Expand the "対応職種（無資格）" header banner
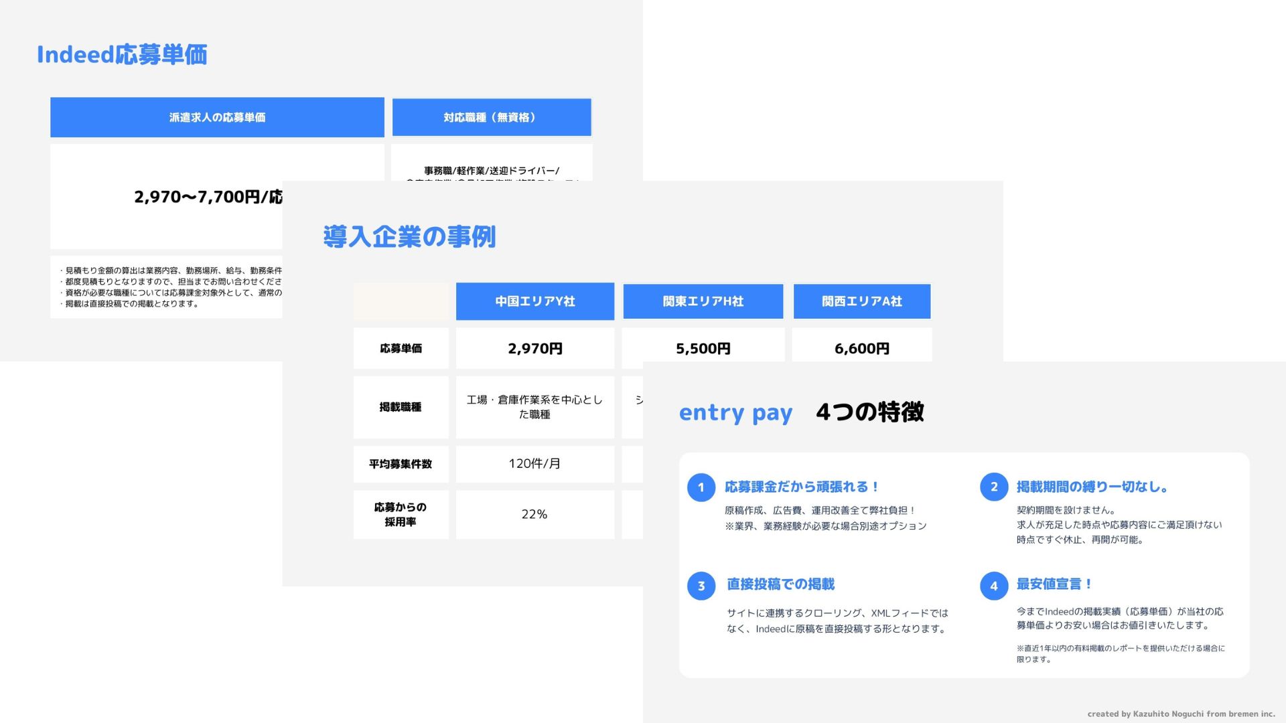Viewport: 1286px width, 723px height. point(491,117)
